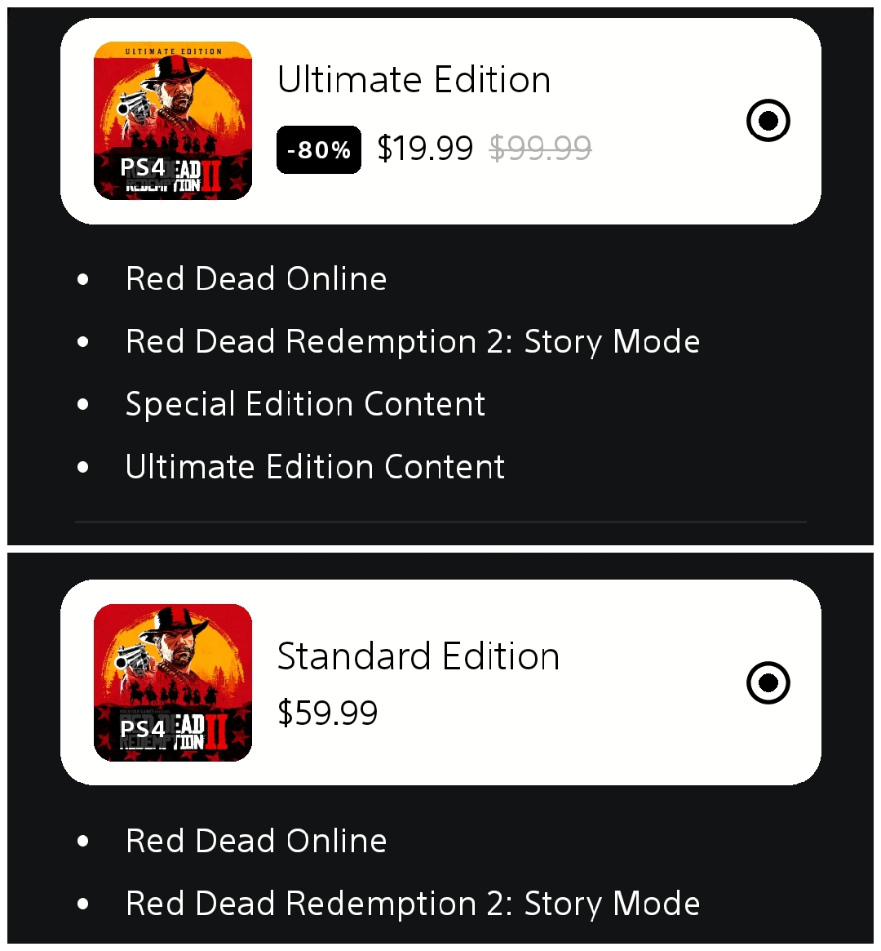The width and height of the screenshot is (881, 951).
Task: Click Story Mode item under Standard Edition
Action: tap(413, 904)
